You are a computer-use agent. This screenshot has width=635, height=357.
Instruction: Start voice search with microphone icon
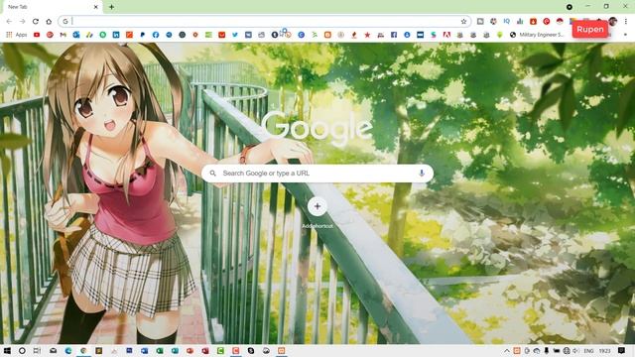422,174
